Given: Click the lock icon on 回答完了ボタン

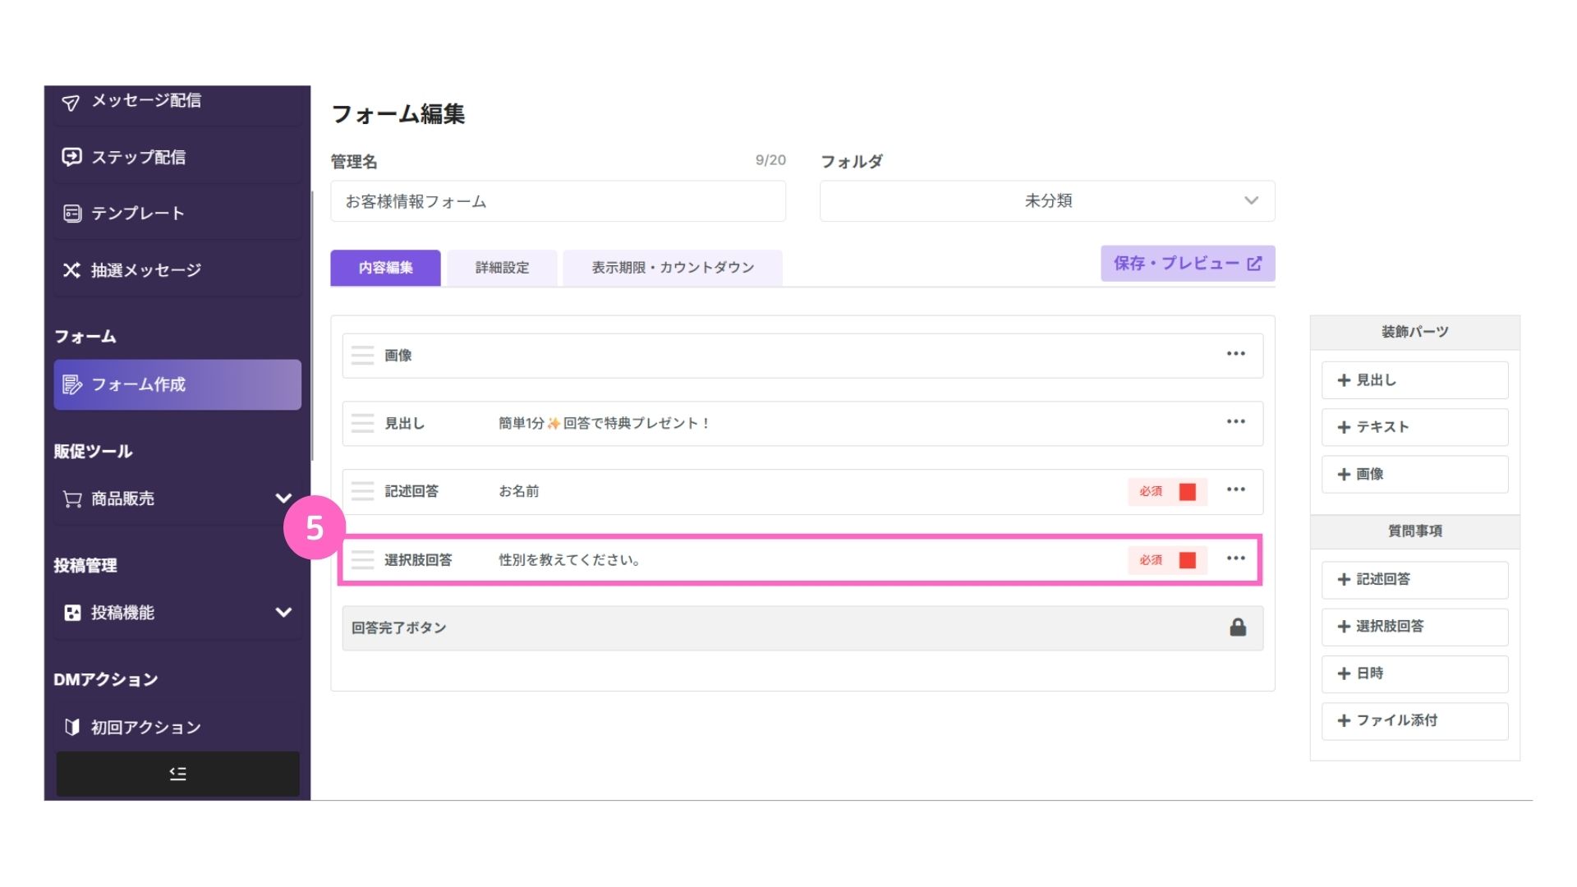Looking at the screenshot, I should tap(1238, 627).
